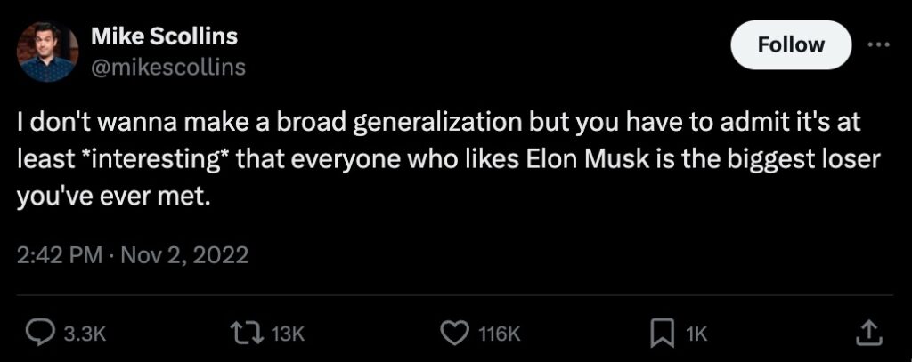Click the 13K reposts count
Screen dimensions: 912x362
click(288, 334)
